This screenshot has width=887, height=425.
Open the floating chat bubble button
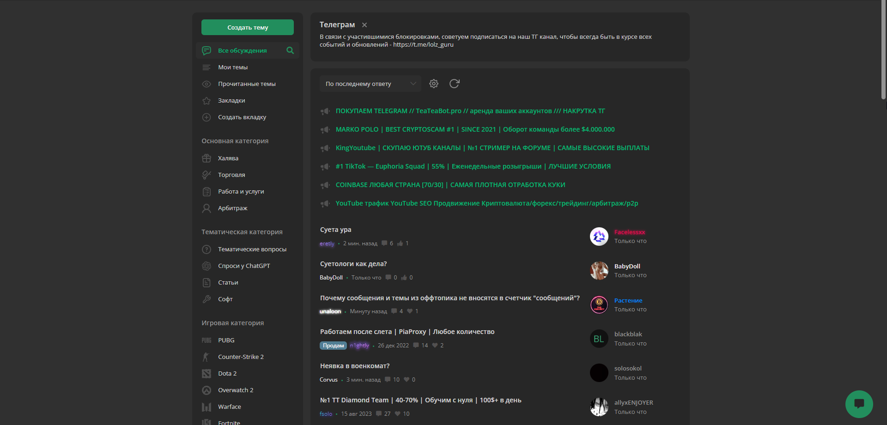click(x=859, y=404)
